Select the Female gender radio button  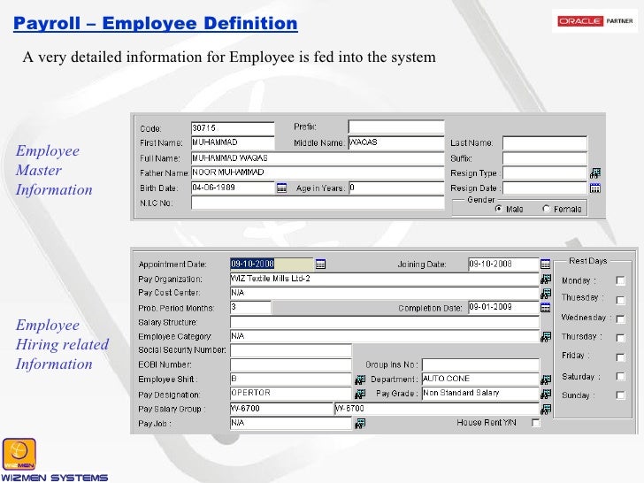pos(547,209)
